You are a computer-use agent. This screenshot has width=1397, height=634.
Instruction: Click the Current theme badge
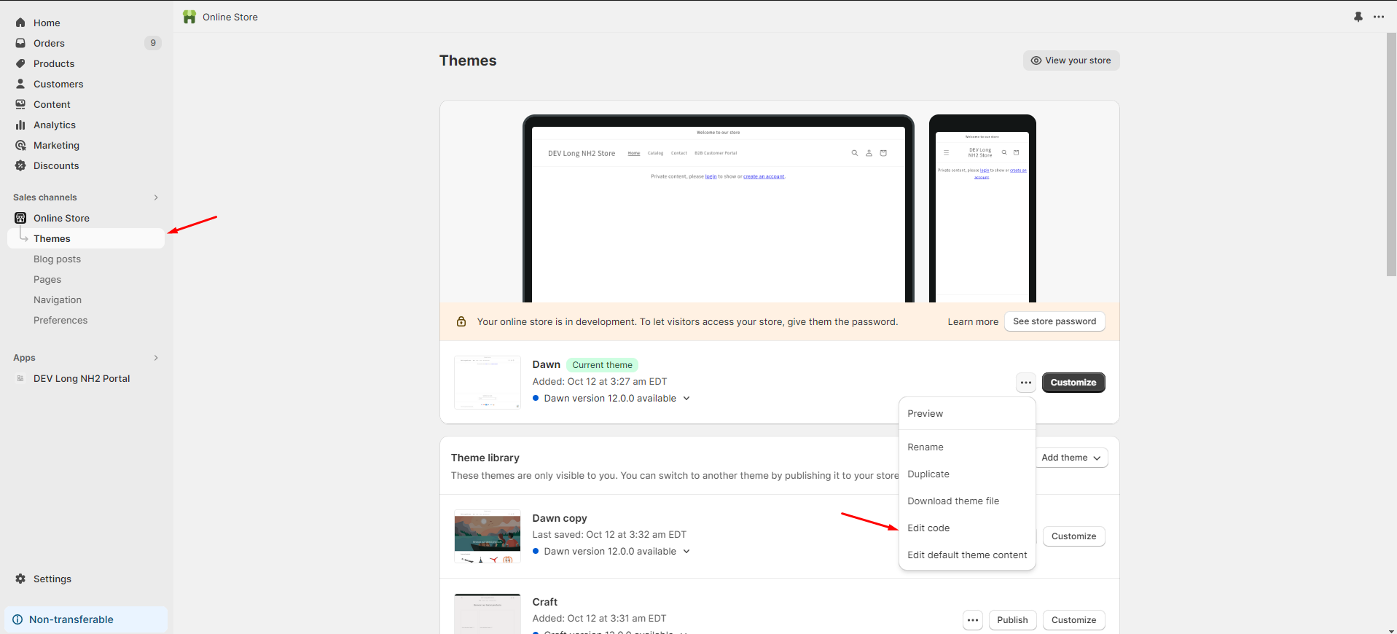[x=602, y=365]
